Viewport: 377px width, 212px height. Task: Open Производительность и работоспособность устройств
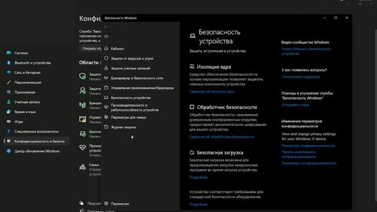tap(135, 107)
